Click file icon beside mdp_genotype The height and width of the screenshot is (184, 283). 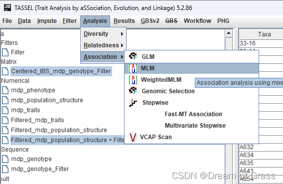click(x=5, y=159)
